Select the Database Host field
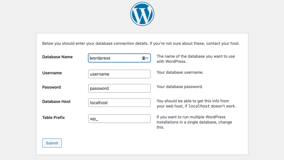 tap(119, 103)
